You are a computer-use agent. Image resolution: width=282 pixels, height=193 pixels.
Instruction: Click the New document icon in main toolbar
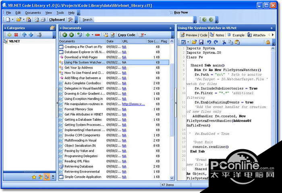pyautogui.click(x=8, y=20)
